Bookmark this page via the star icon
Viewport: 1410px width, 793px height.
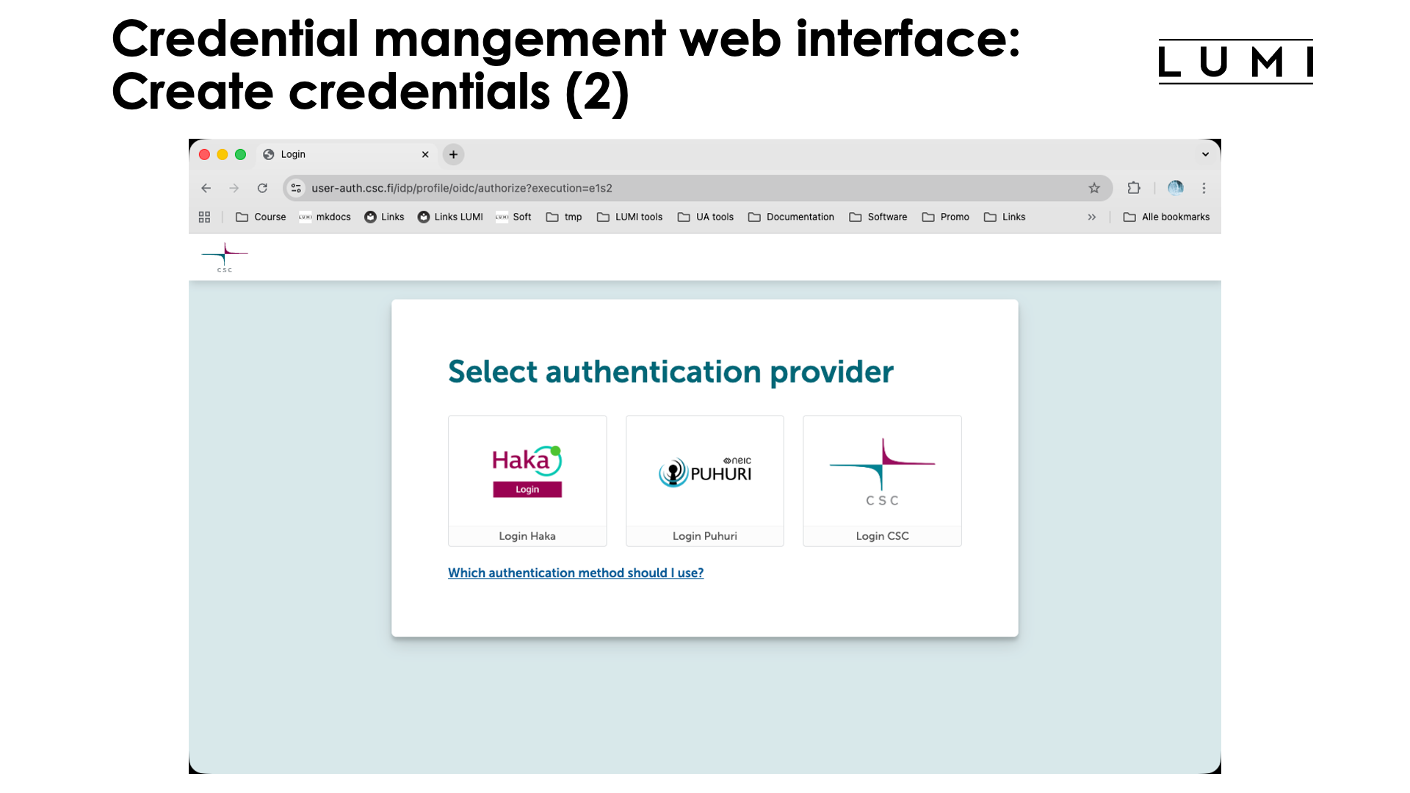1094,188
